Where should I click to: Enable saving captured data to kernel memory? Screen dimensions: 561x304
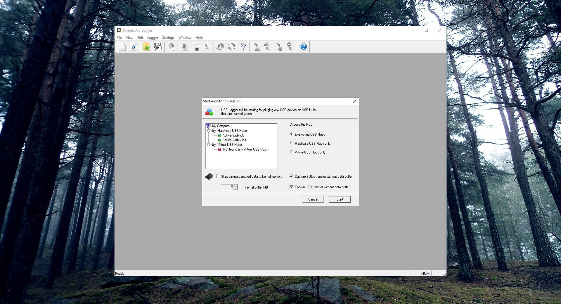[x=218, y=177]
